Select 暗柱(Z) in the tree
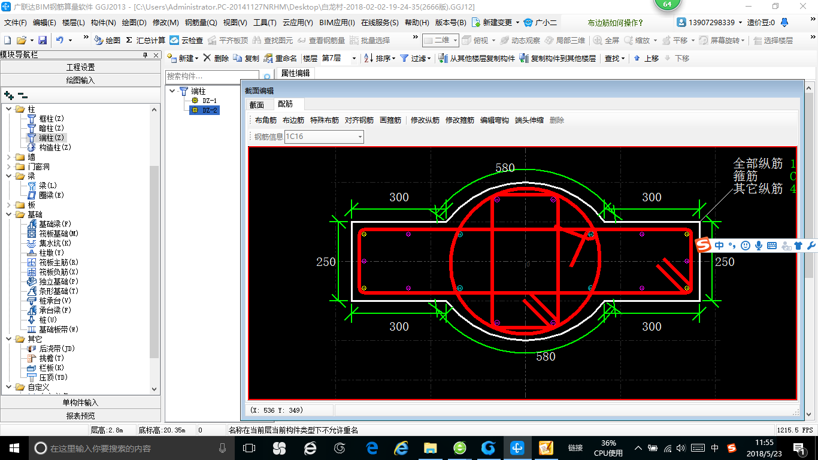 click(x=46, y=128)
